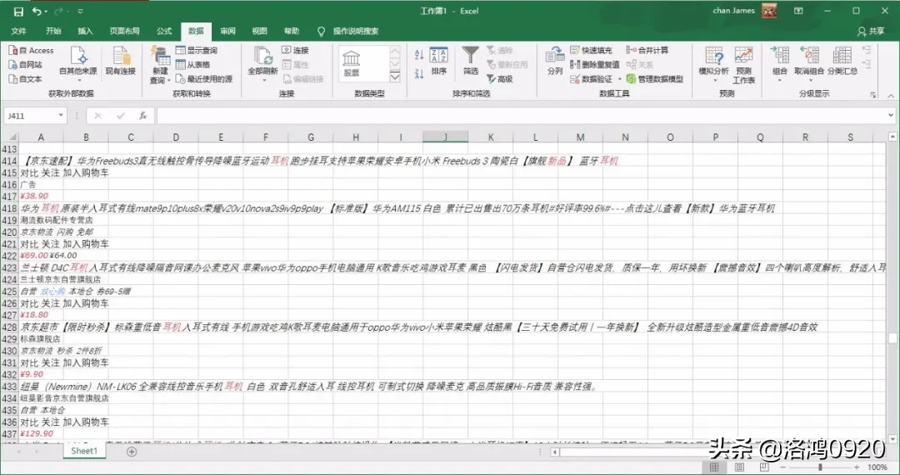Viewport: 900px width, 475px height.
Task: Zoom out with the minus button
Action: point(782,467)
